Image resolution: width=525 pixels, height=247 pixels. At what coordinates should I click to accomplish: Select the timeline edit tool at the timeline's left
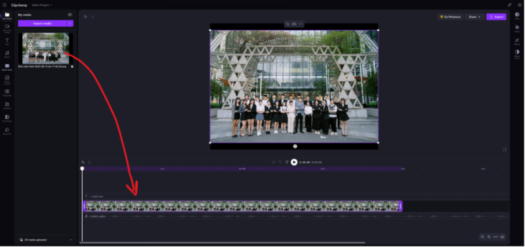(x=83, y=162)
